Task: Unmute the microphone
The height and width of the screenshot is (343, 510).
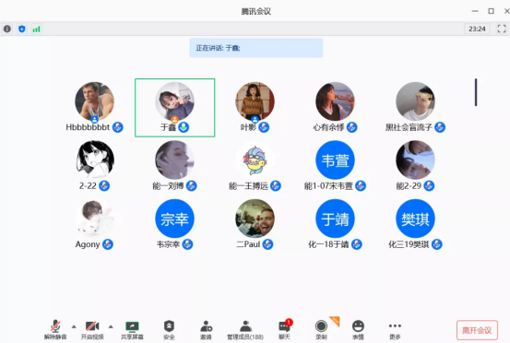Action: 55,330
